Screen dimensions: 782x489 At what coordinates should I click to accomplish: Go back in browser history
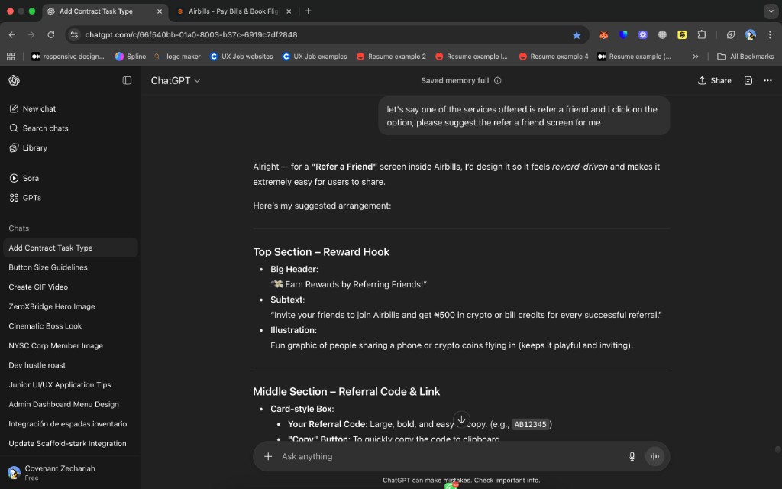12,34
